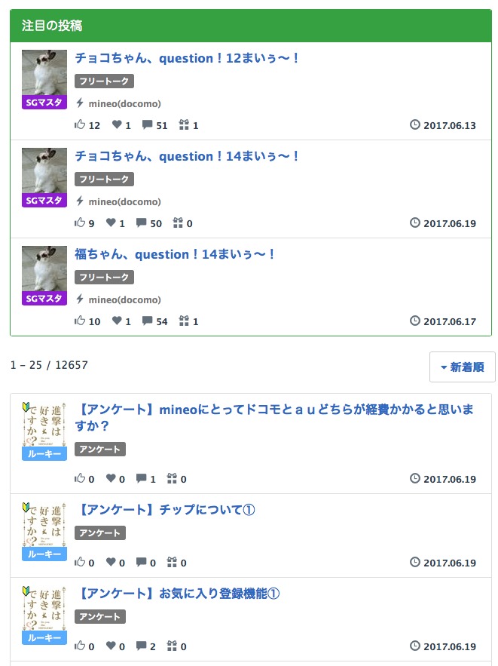Image resolution: width=498 pixels, height=666 pixels.
Task: Open the 新着順 sort dropdown
Action: [x=462, y=367]
